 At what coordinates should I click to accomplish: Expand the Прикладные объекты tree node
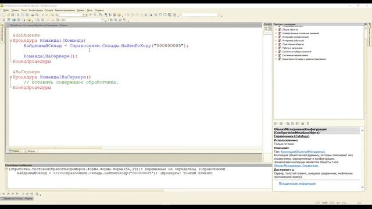click(x=276, y=44)
